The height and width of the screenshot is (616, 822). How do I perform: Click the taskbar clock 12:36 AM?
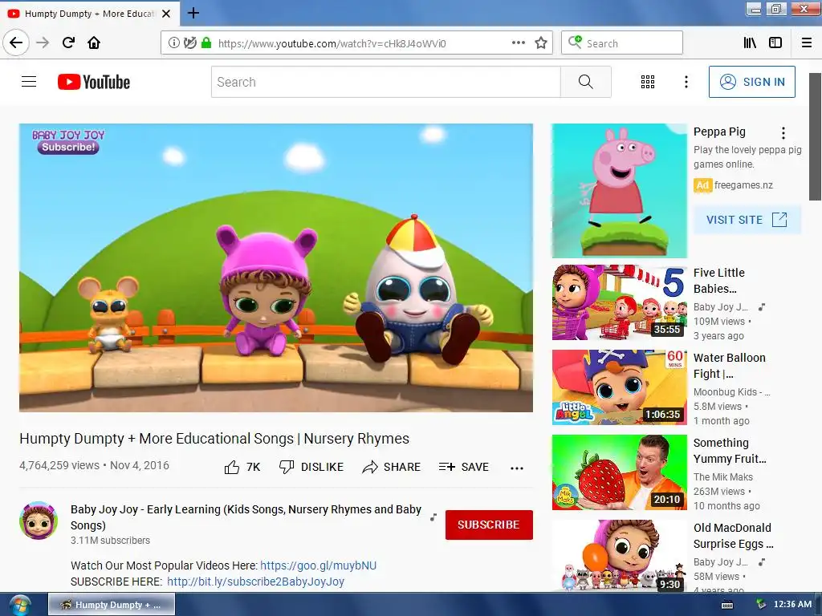[792, 605]
